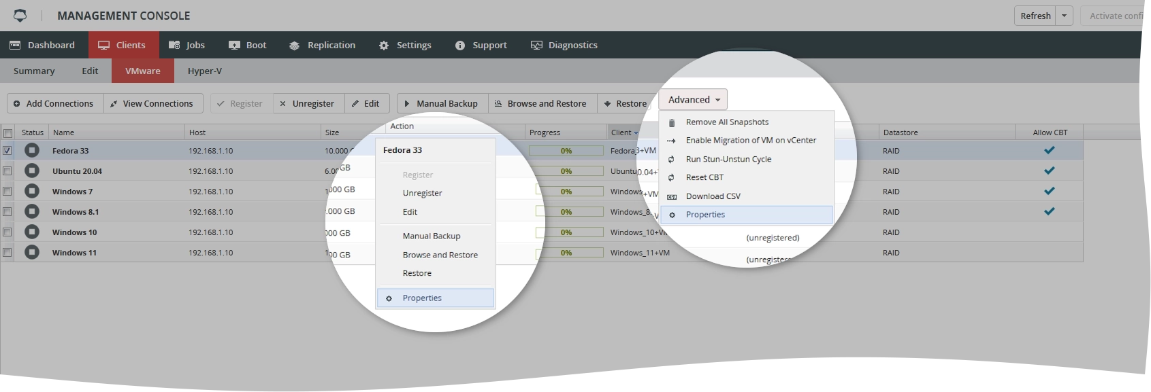Click the Ubuntu 20.04 progress bar
This screenshot has width=1151, height=392.
(x=566, y=171)
